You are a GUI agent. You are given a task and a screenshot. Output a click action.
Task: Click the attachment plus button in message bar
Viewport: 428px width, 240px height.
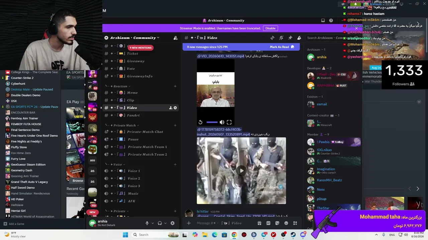click(189, 223)
